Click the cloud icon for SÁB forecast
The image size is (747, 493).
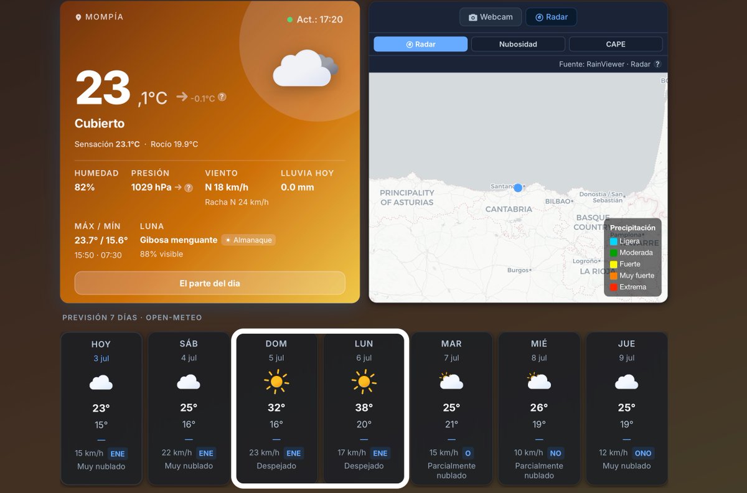pyautogui.click(x=189, y=382)
